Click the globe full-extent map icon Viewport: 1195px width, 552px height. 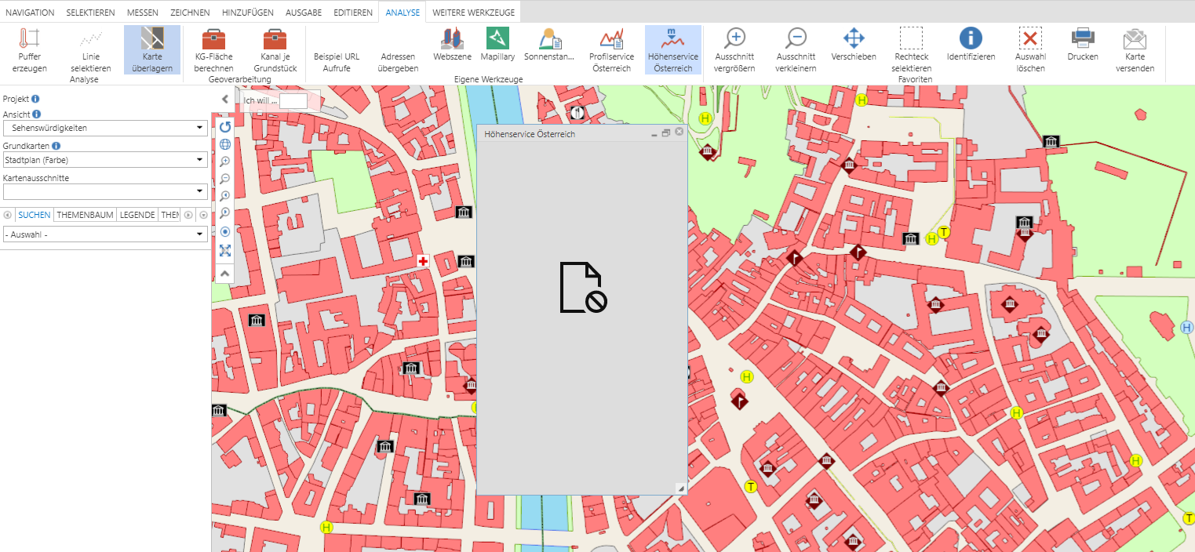pyautogui.click(x=225, y=144)
